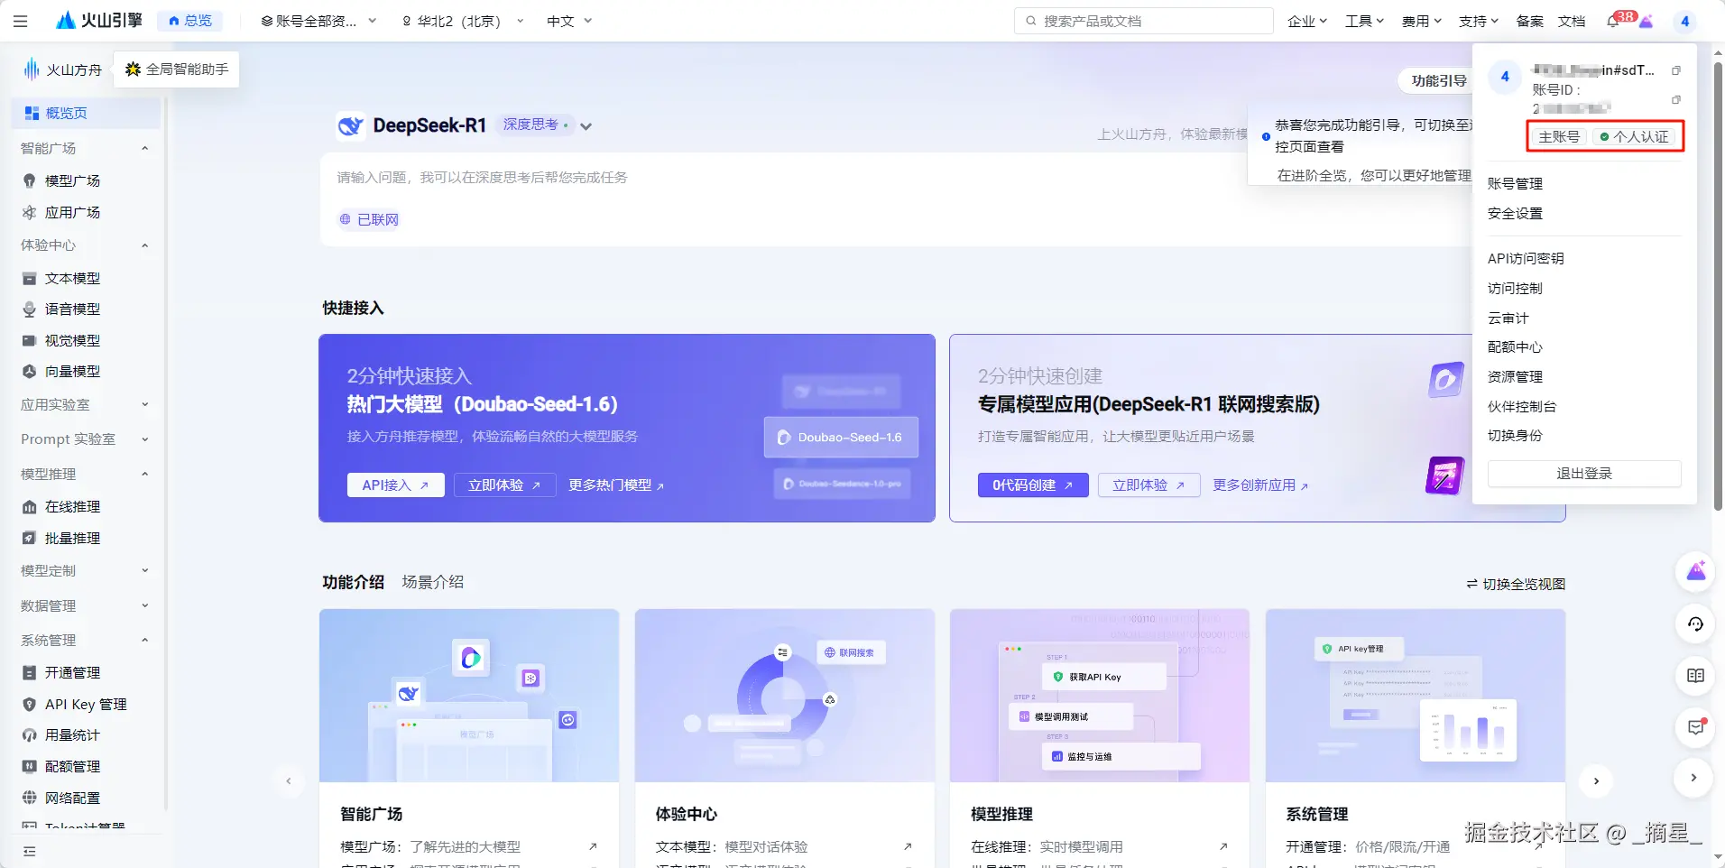Open 全局智能助手 button
The width and height of the screenshot is (1725, 868).
pos(177,69)
